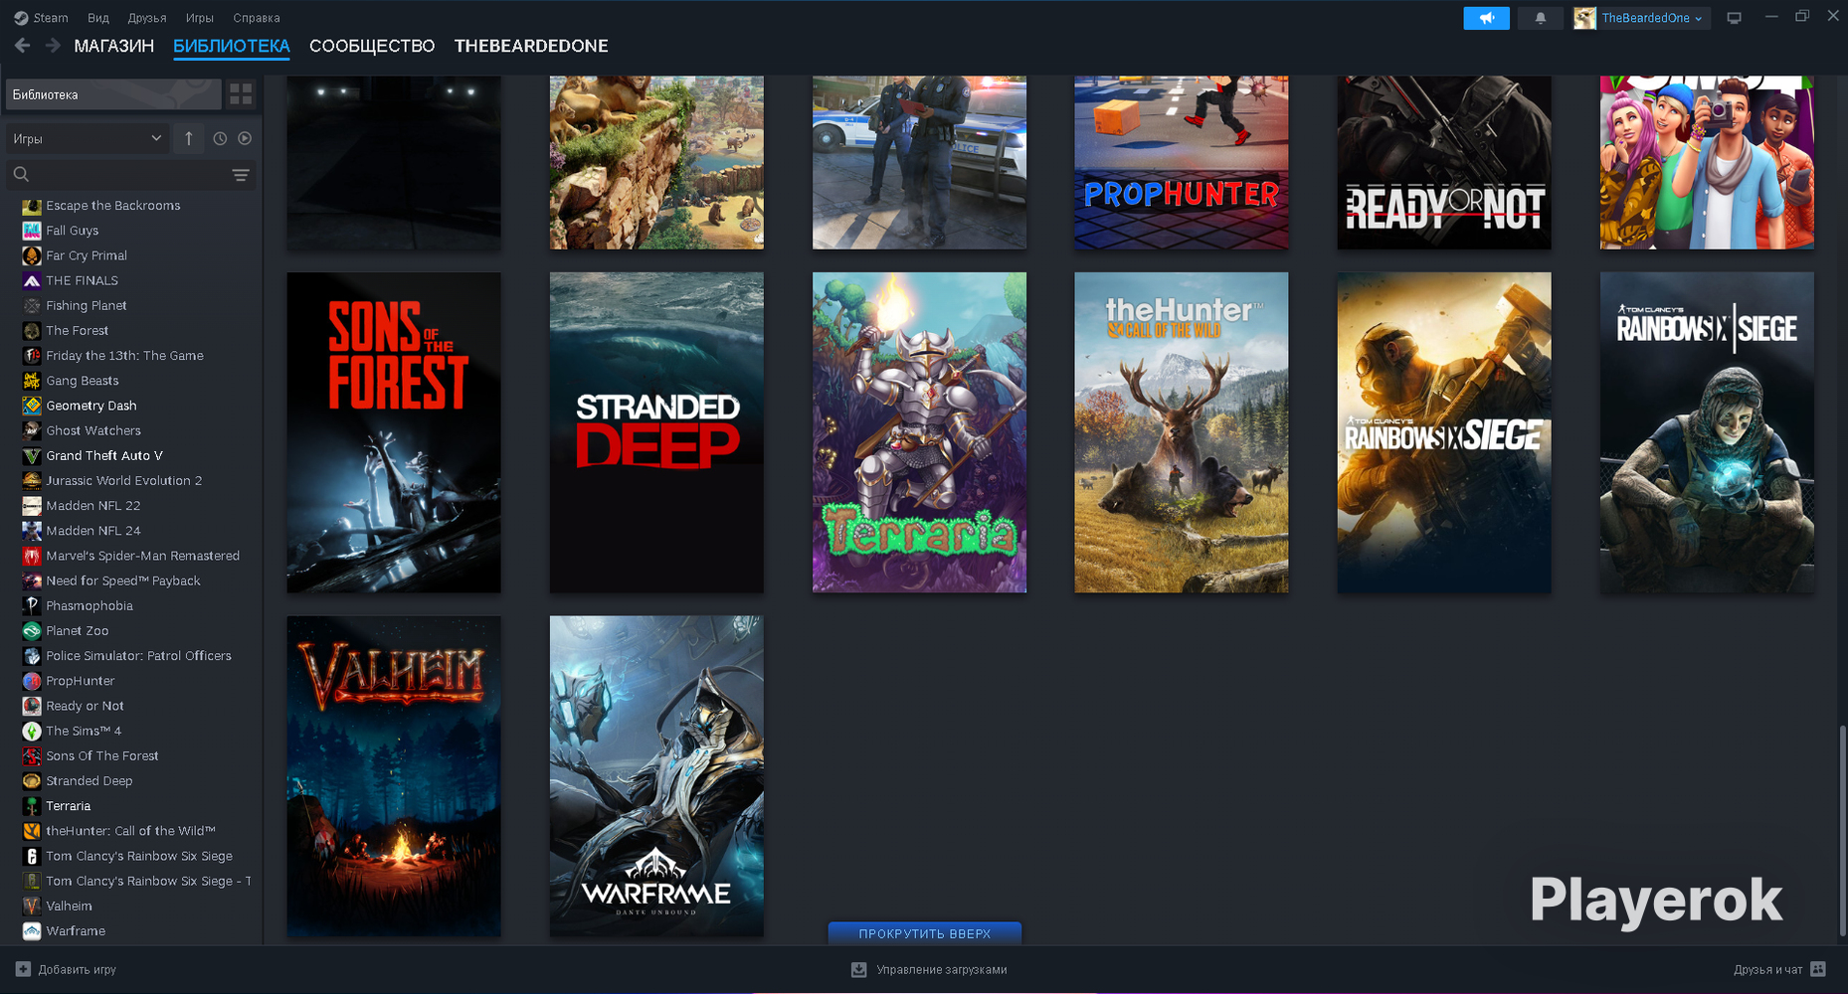
Task: Select the Warframe cover art
Action: pos(656,775)
